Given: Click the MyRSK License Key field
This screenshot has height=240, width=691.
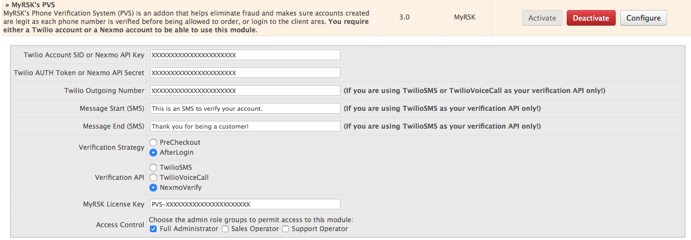Looking at the screenshot, I should [245, 204].
